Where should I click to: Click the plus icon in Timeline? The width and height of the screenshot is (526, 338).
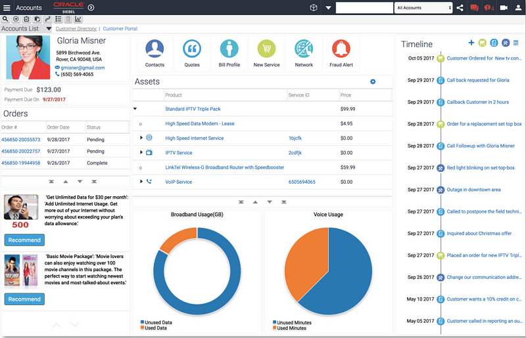[x=471, y=43]
